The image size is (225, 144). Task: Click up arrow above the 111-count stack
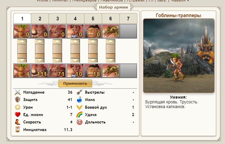click(x=40, y=42)
